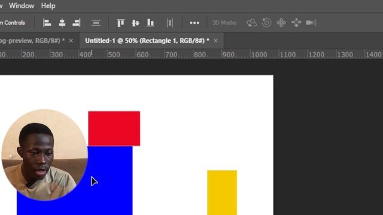
Task: Select the 3D pan camera icon
Action: [x=281, y=23]
